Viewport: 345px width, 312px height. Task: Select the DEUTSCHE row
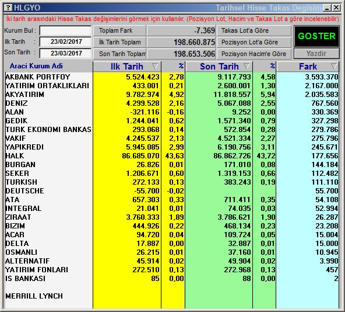(x=172, y=190)
